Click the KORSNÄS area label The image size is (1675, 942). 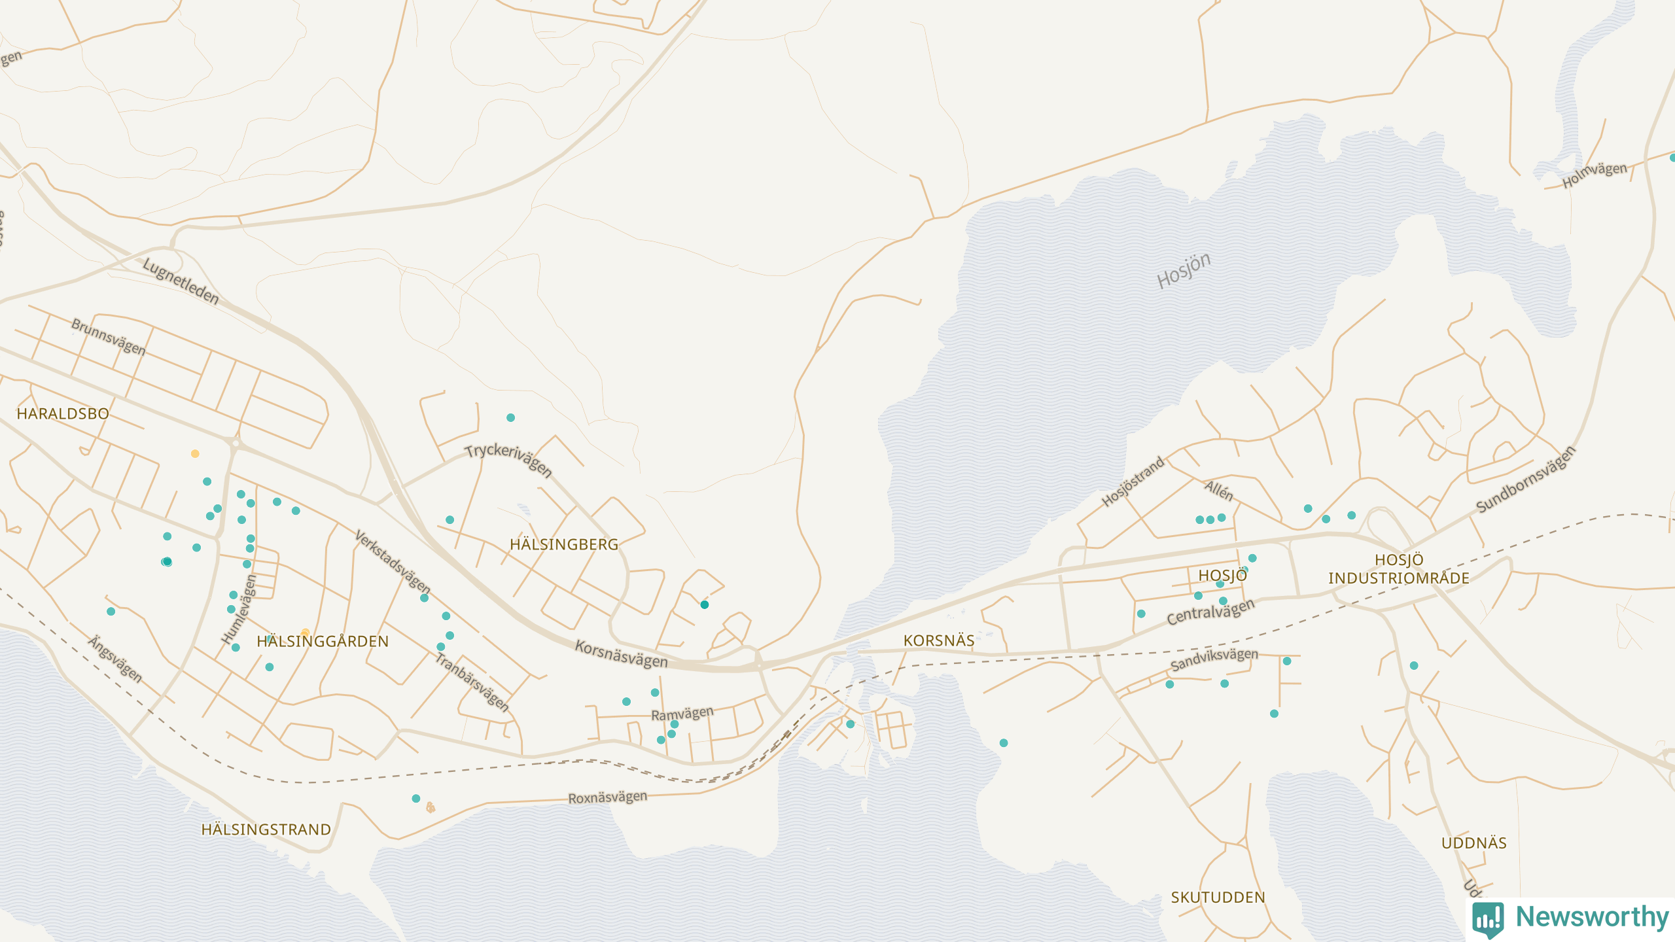[938, 641]
